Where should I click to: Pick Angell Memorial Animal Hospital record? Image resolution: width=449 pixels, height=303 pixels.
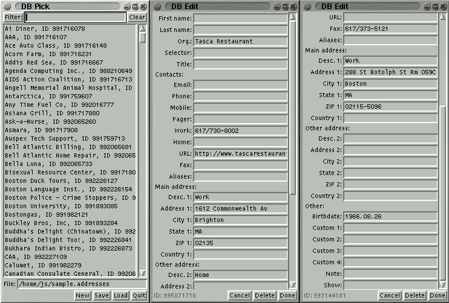pos(68,88)
